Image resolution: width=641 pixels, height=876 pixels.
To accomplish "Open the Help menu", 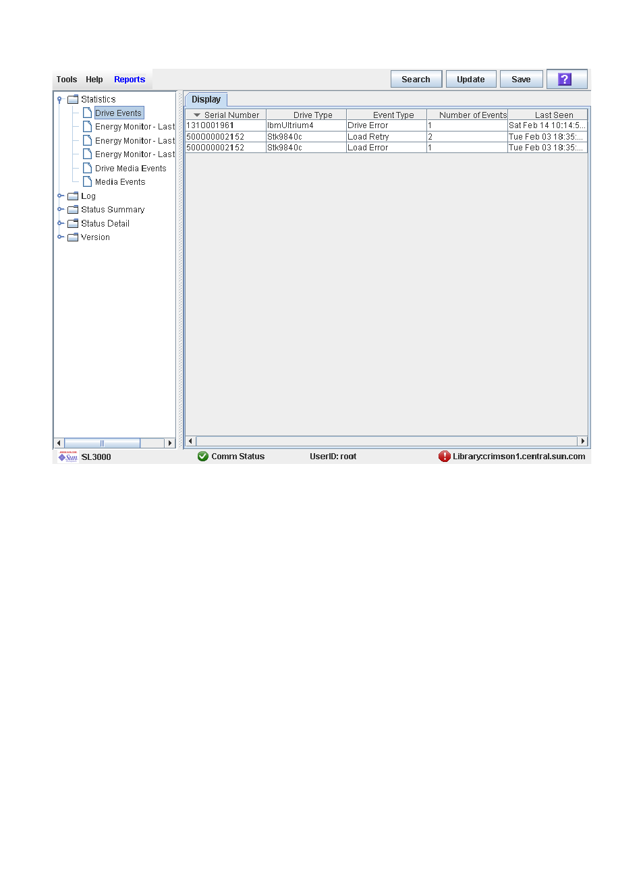I will coord(94,80).
